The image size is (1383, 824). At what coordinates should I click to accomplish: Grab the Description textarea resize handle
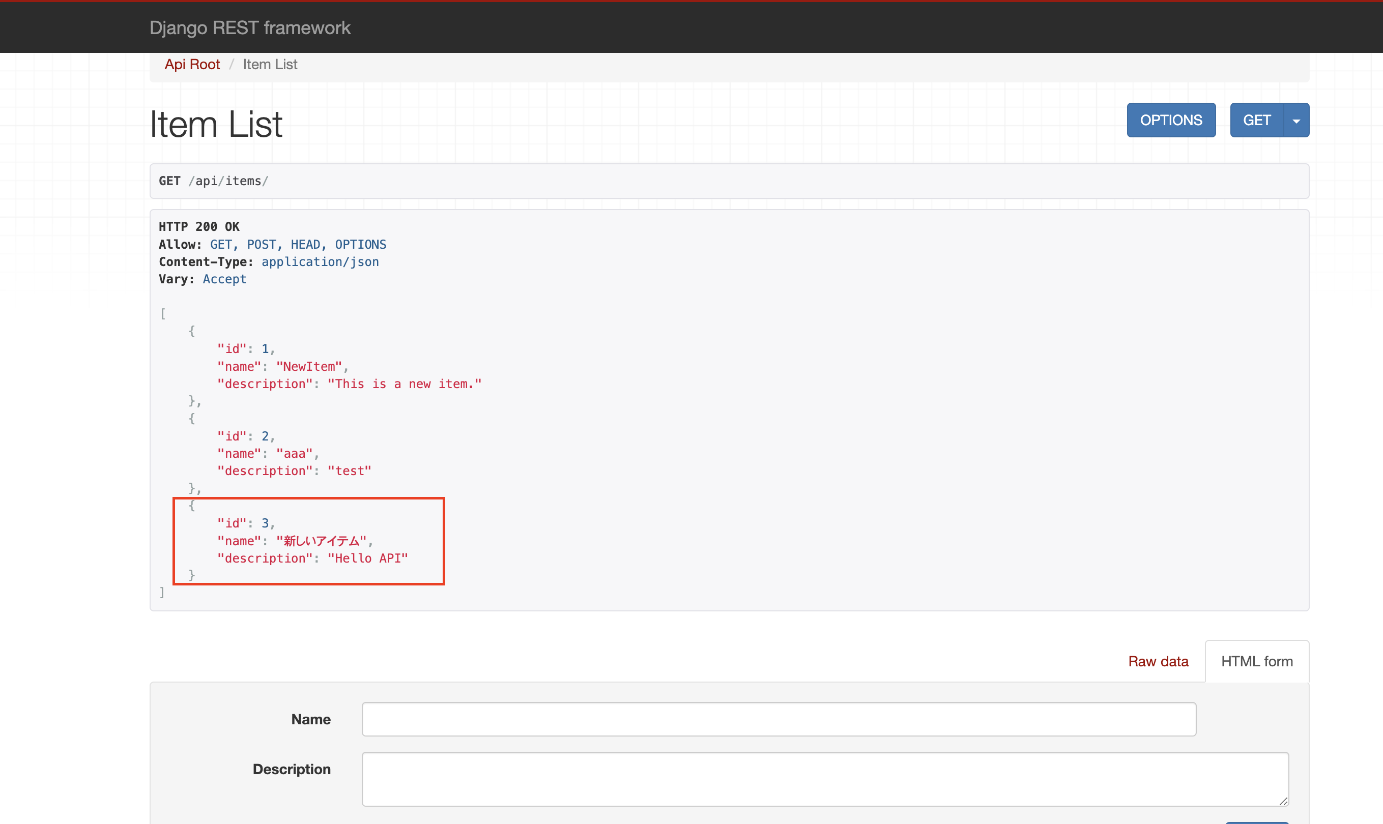click(1283, 801)
